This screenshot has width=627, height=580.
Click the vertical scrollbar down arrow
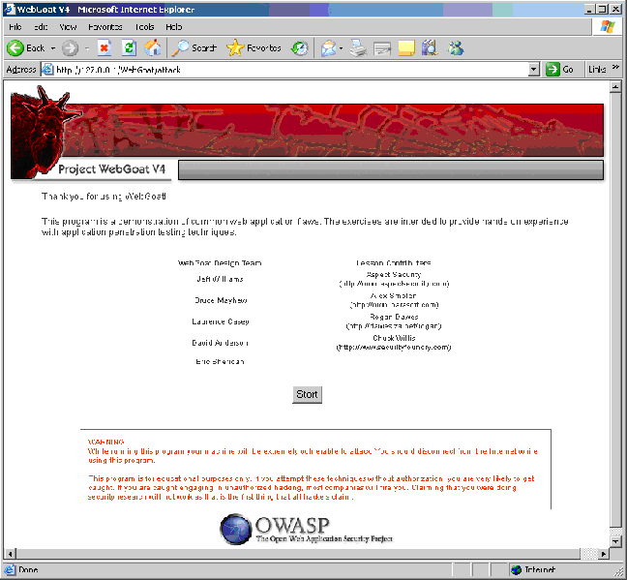point(615,541)
